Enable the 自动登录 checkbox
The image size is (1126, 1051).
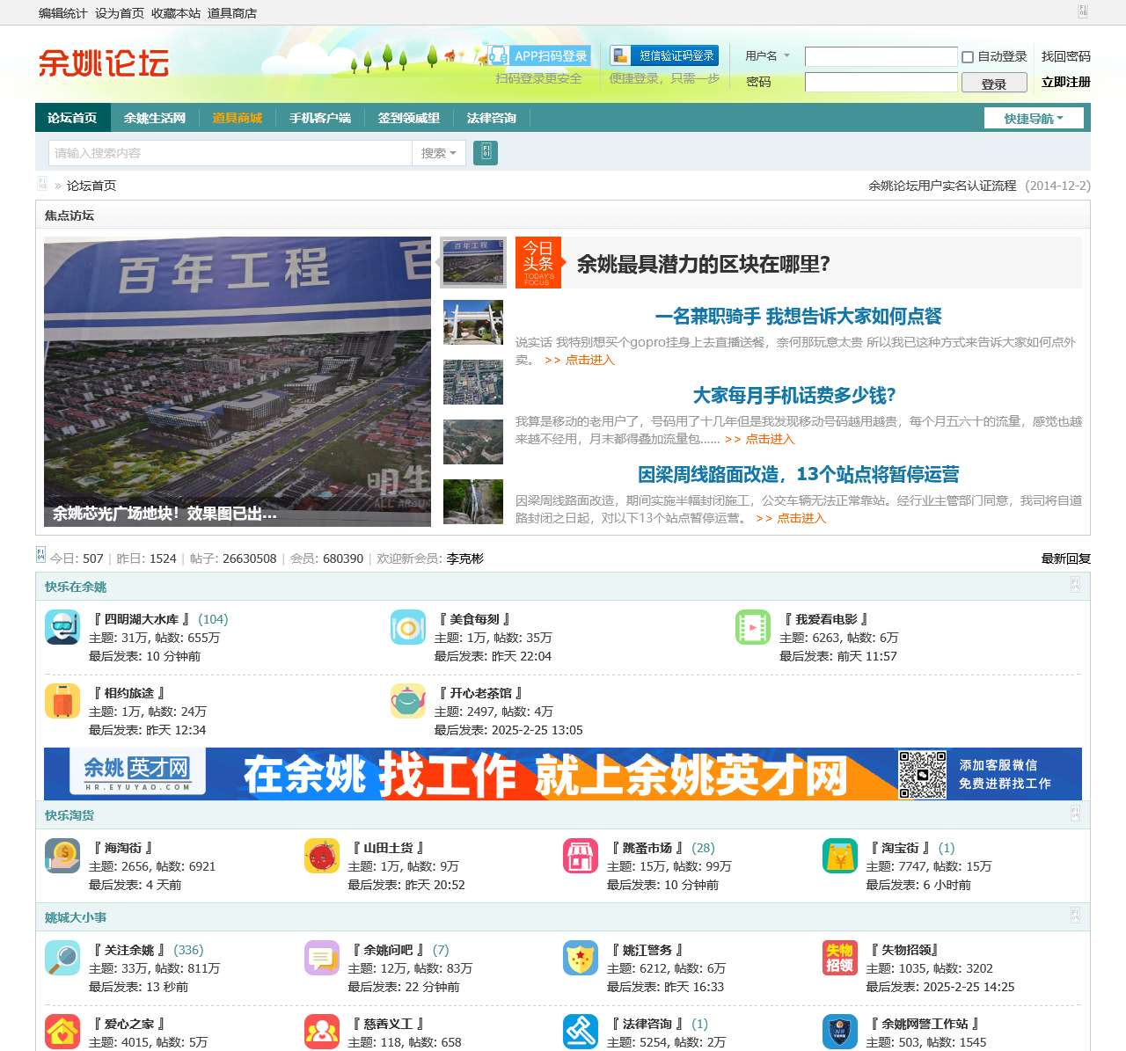pos(968,57)
